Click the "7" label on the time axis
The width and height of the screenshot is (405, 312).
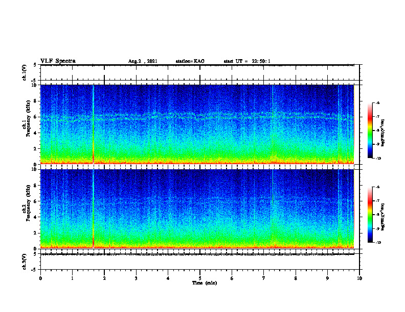point(264,278)
